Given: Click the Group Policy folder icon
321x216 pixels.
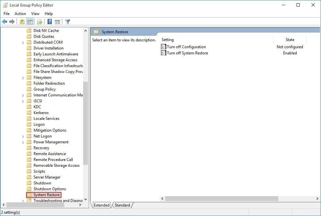Looking at the screenshot, I should click(29, 89).
